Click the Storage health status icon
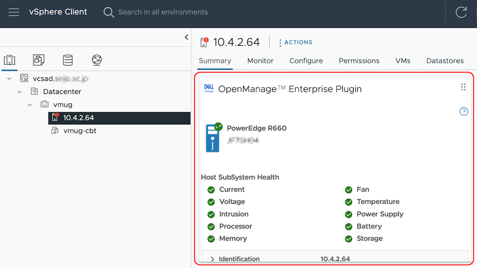Screen dimensions: 477x268 348,239
